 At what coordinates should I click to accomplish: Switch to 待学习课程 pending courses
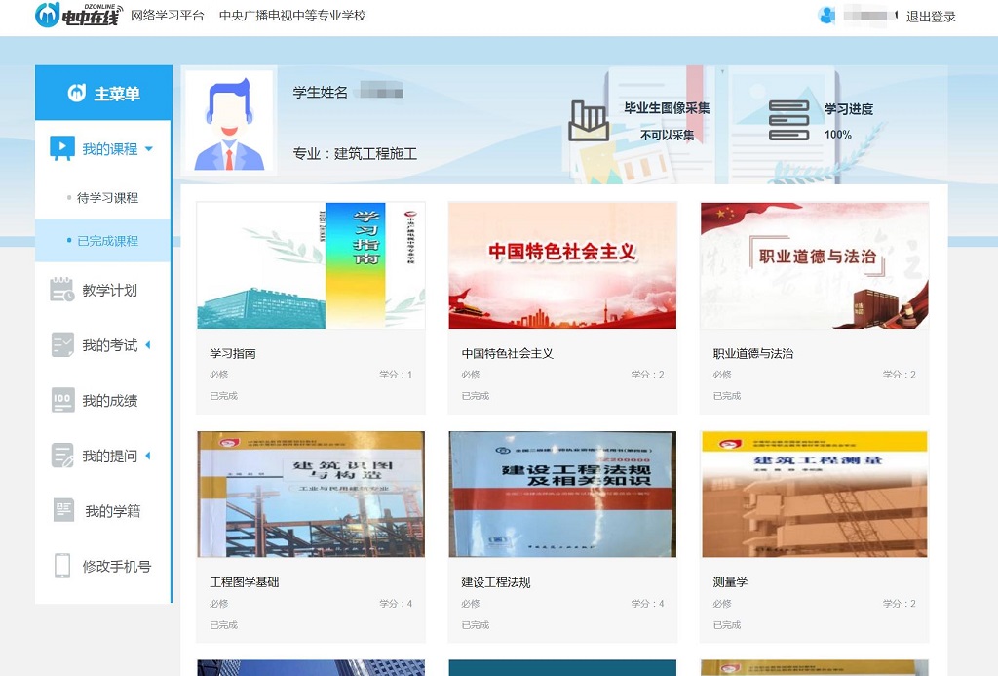tap(107, 199)
